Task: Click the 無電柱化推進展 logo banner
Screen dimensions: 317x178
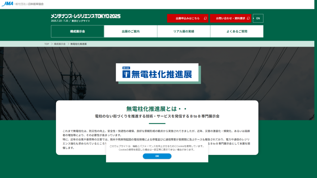Action: click(x=157, y=72)
